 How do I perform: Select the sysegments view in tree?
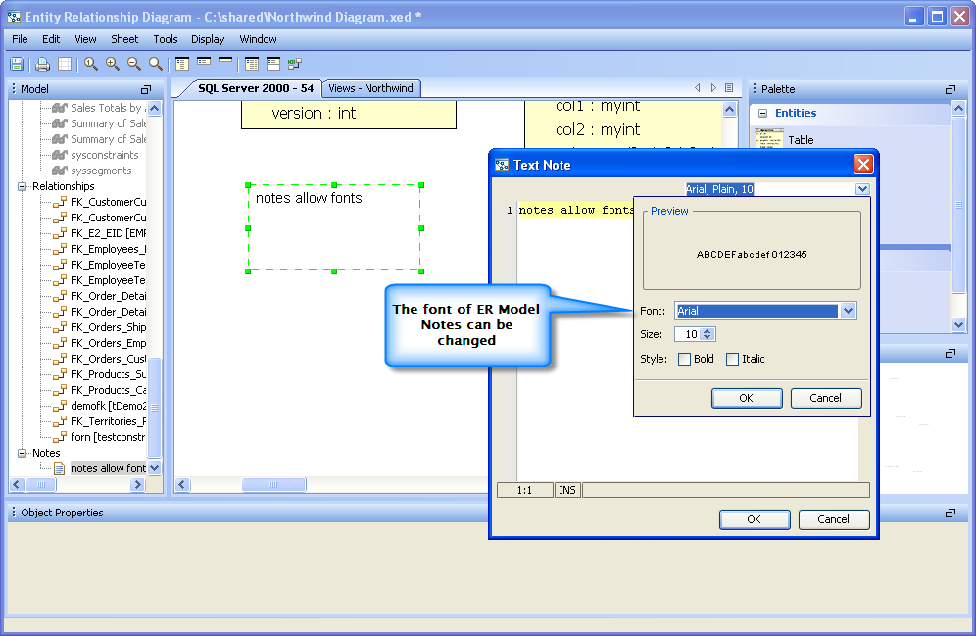click(x=101, y=171)
